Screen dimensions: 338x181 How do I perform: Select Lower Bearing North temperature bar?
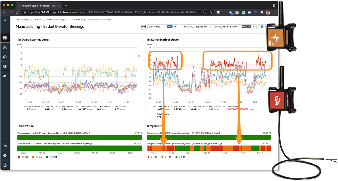[x=80, y=138]
